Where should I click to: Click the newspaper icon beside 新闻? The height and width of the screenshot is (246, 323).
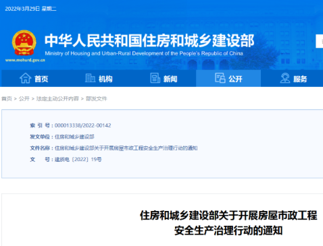[155, 78]
